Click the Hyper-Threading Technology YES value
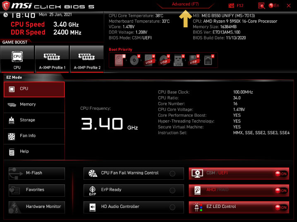Viewport: 297px width, 222px height. (237, 121)
